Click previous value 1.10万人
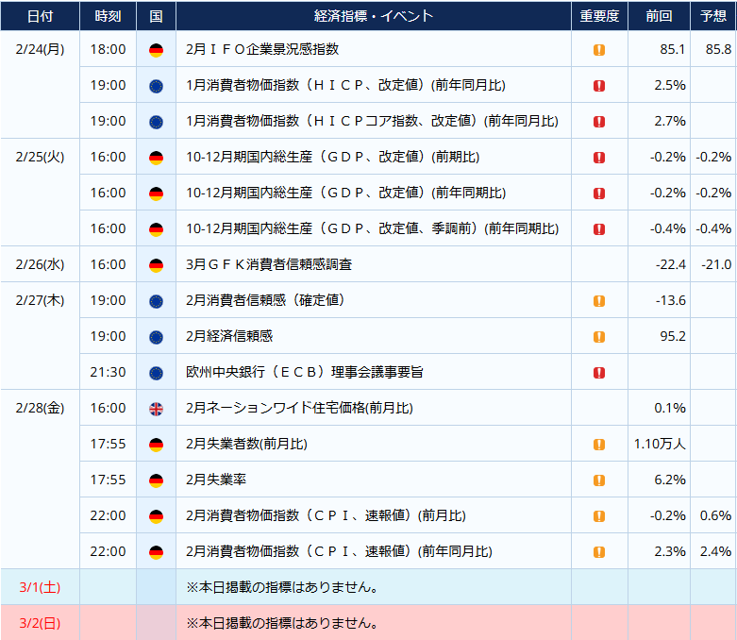 660,444
